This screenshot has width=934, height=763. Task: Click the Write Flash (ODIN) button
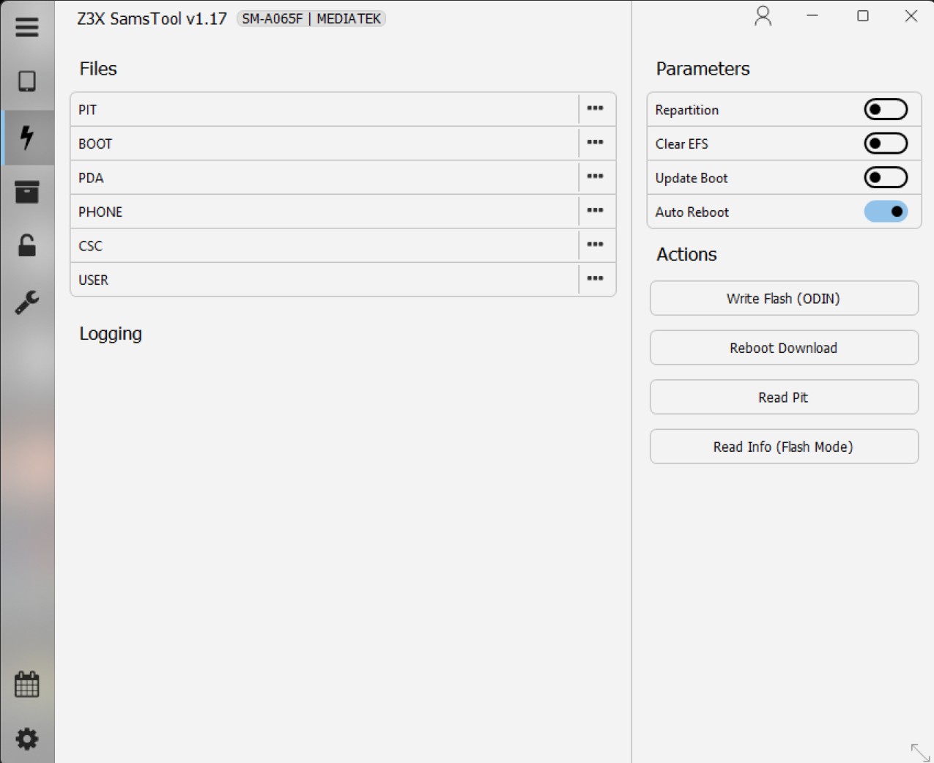point(783,299)
